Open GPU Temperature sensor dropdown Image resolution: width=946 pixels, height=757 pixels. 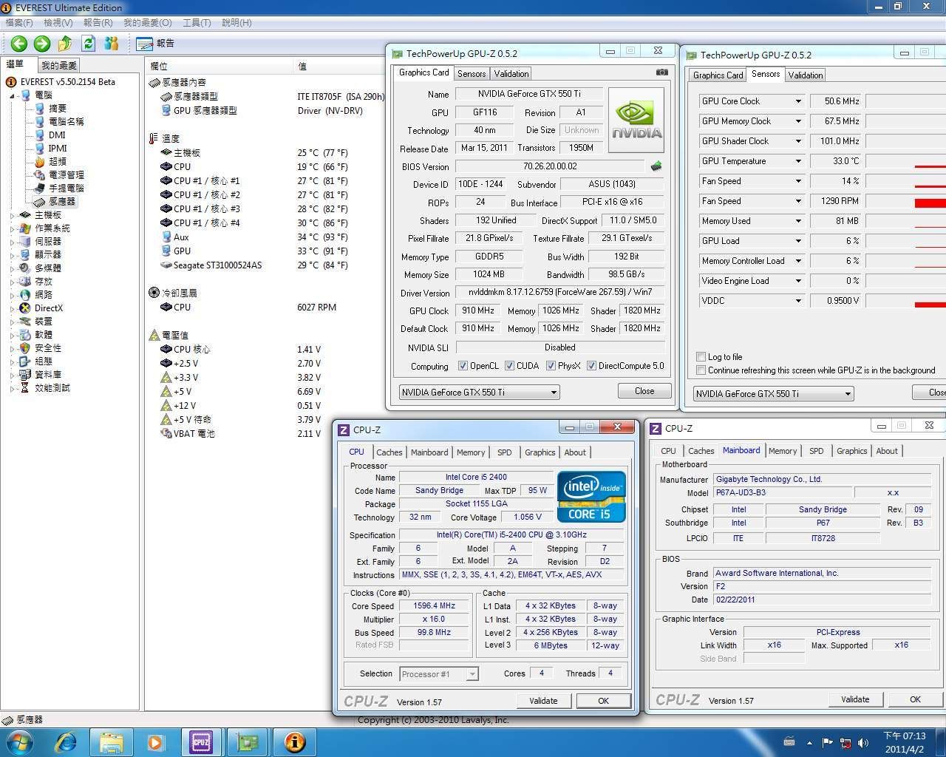pos(798,161)
